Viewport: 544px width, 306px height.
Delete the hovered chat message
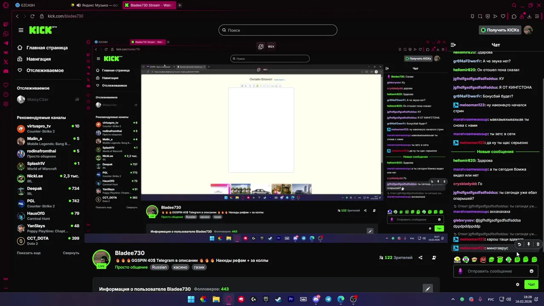pos(538,244)
